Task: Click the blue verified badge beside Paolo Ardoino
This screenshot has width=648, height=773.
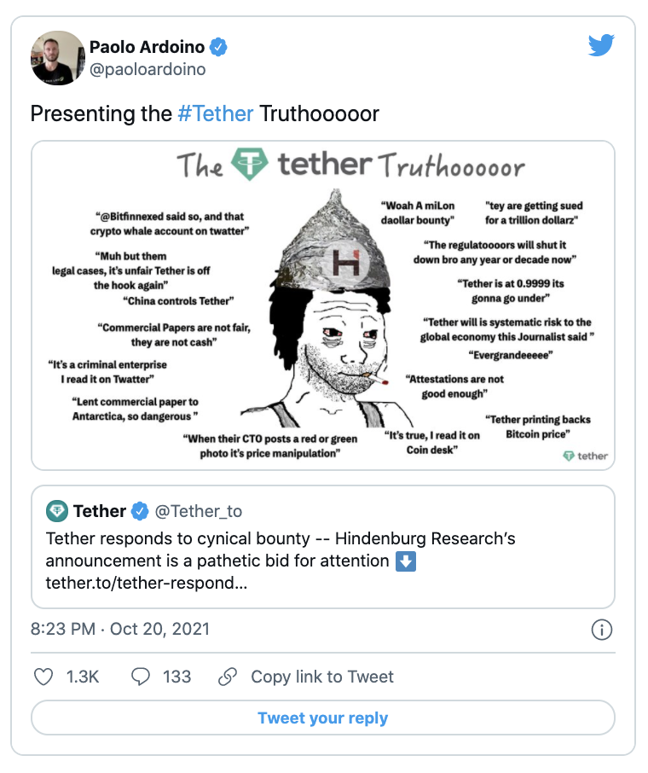Action: click(x=218, y=47)
